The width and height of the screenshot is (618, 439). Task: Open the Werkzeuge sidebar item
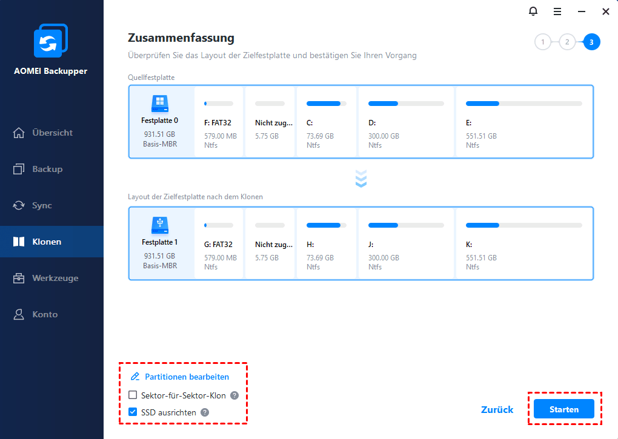51,278
